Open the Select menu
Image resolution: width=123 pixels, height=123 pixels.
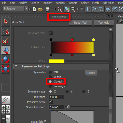[x=85, y=3]
